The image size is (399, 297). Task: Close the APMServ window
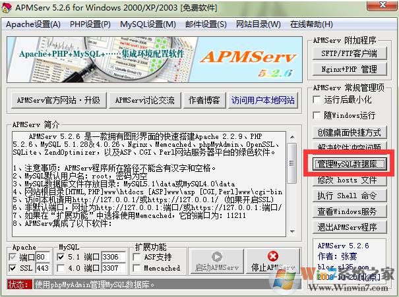coord(383,5)
